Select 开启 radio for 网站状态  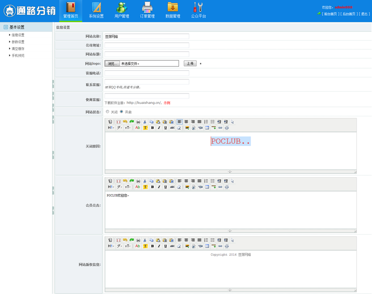[x=122, y=112]
